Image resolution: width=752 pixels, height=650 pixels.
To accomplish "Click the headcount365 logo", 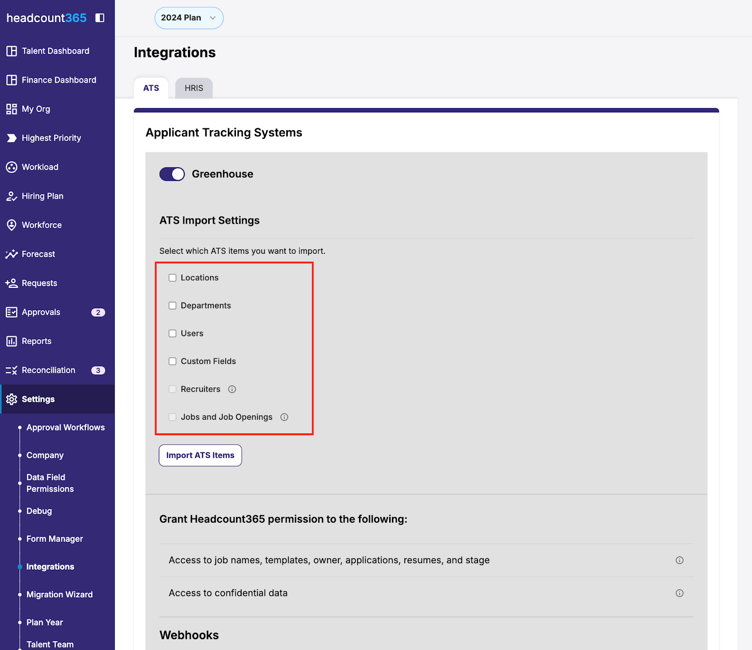I will [x=47, y=18].
